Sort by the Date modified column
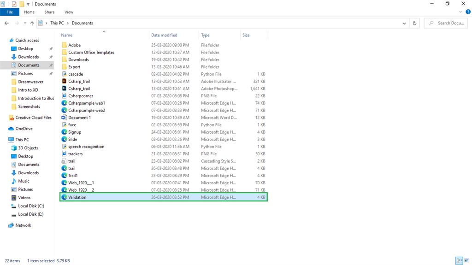 click(x=164, y=35)
